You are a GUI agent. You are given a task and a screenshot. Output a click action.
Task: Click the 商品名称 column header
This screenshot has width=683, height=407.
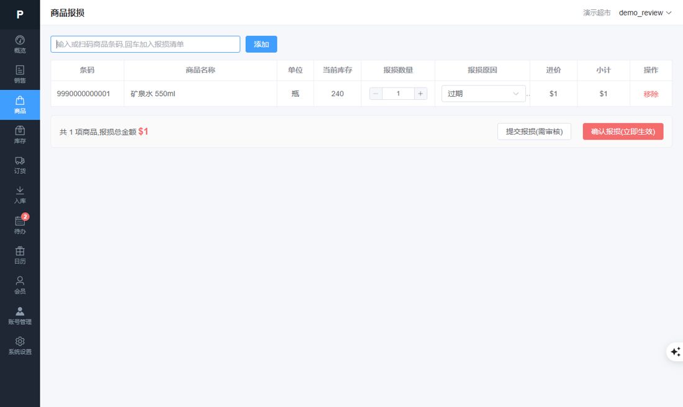click(201, 70)
